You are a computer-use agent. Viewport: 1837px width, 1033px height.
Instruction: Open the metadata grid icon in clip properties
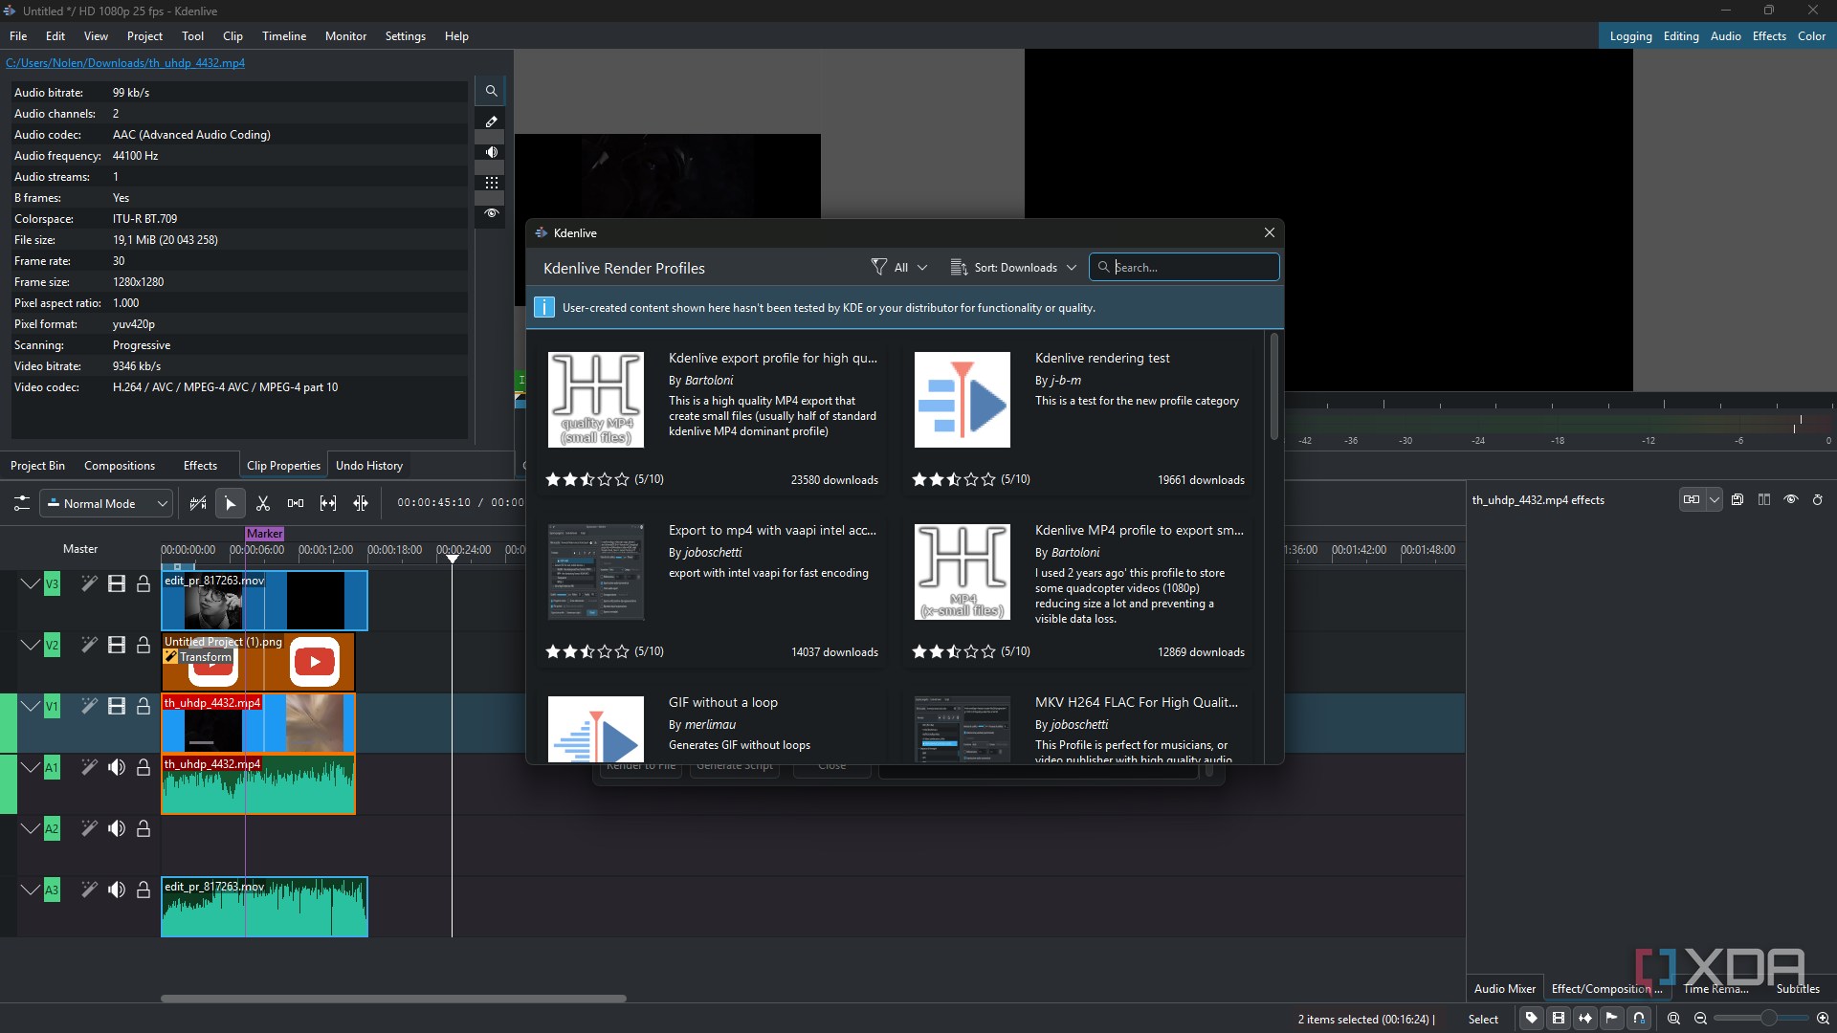(491, 183)
